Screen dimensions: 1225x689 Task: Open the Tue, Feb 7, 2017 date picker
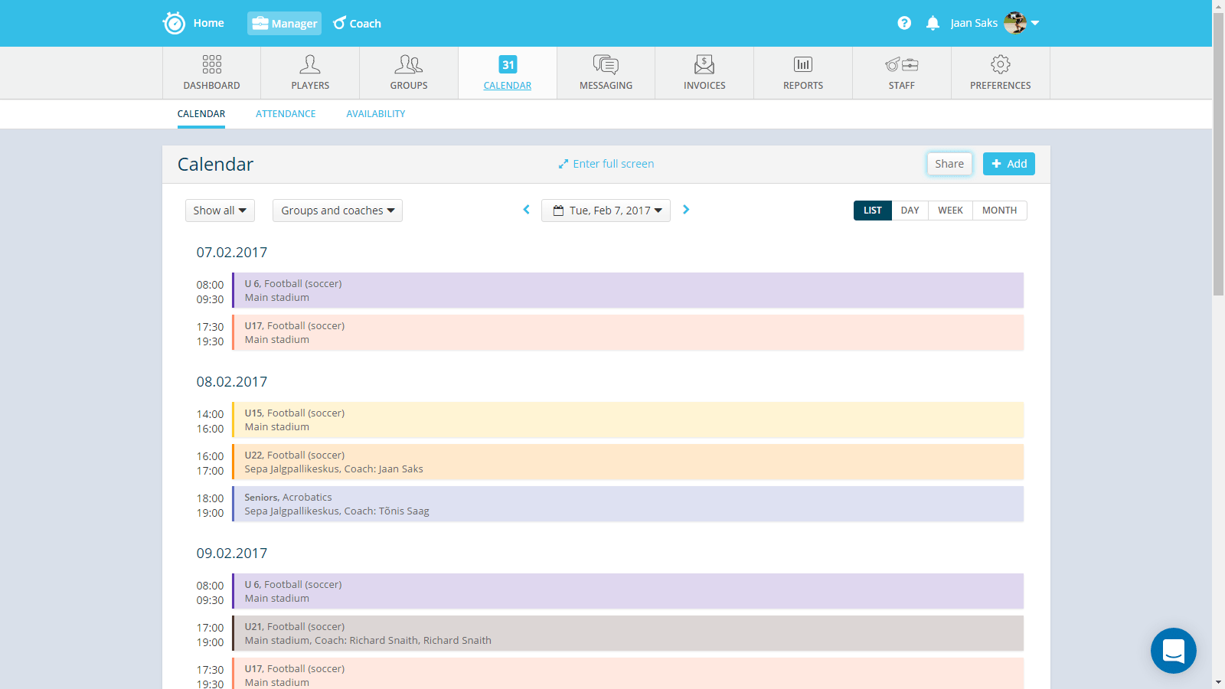pyautogui.click(x=606, y=211)
